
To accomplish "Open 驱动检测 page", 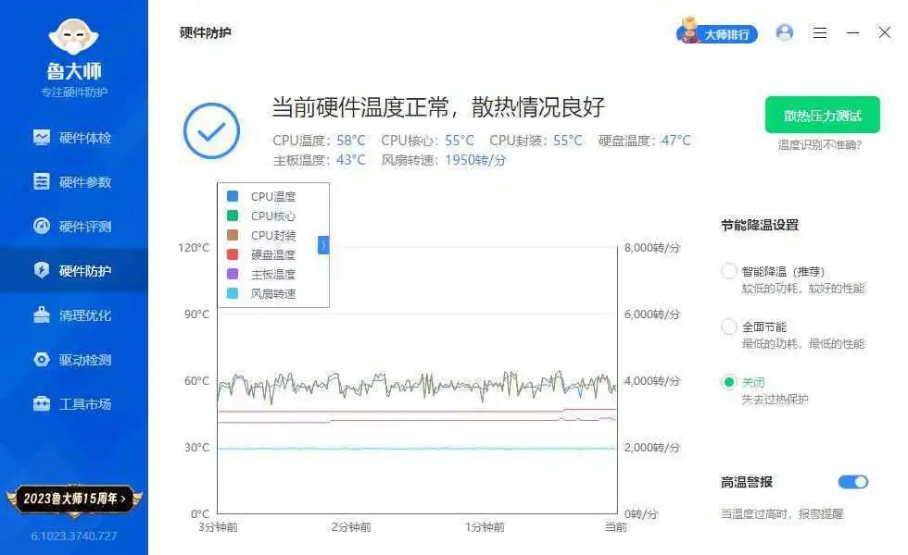I will (74, 360).
